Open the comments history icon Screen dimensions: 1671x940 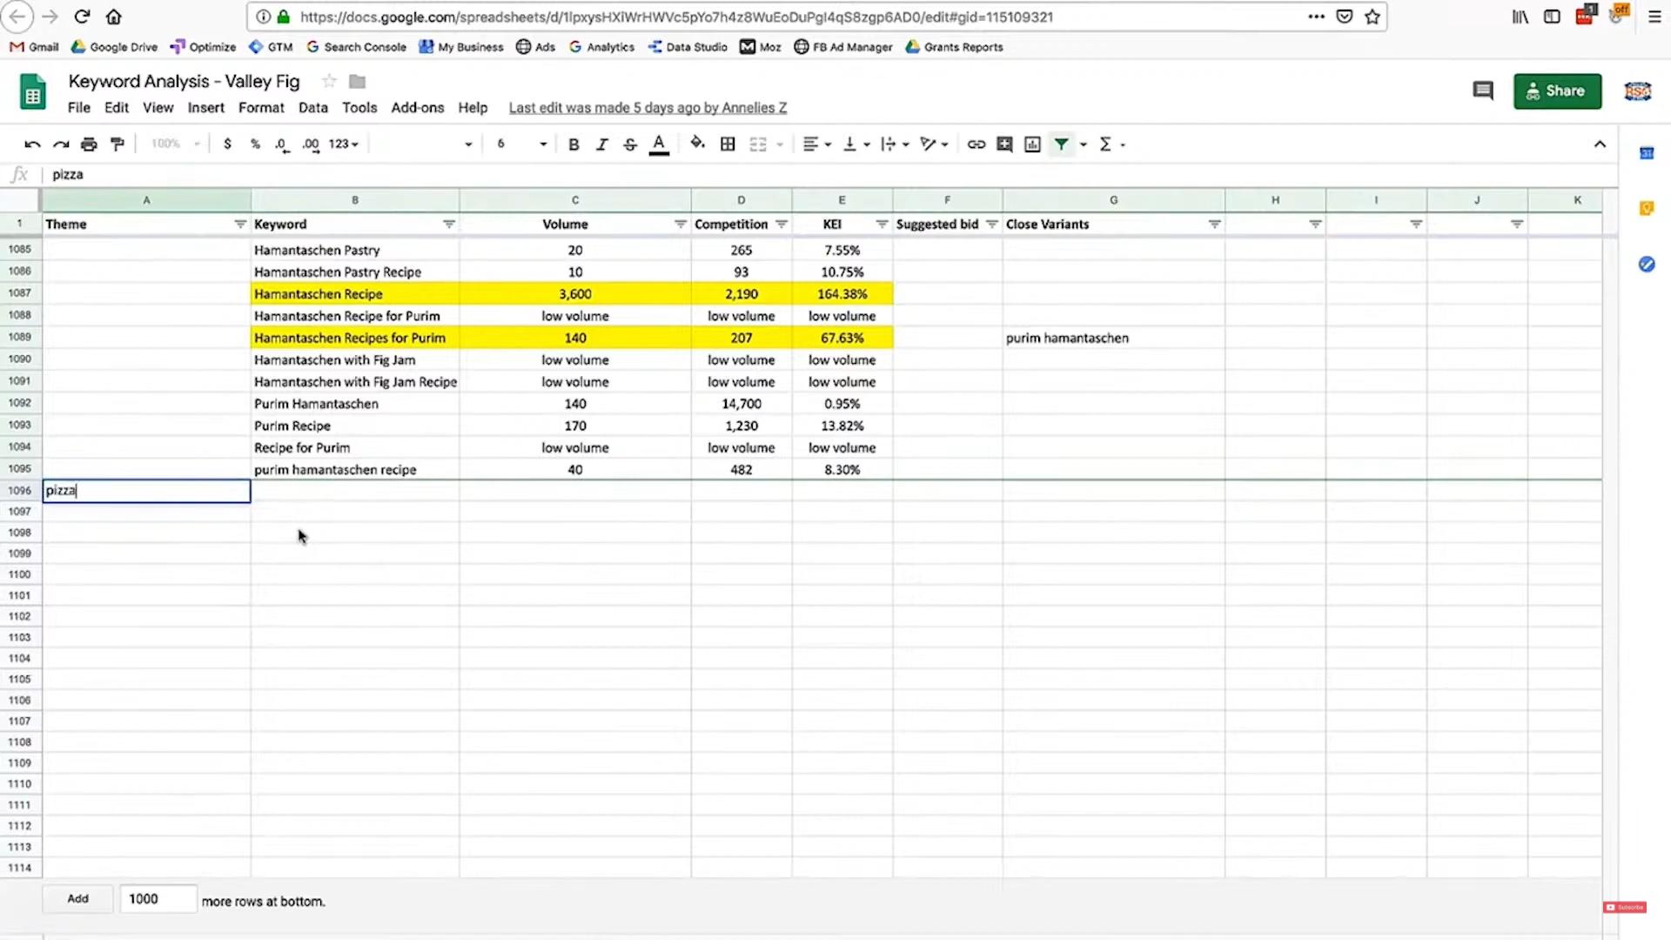click(x=1483, y=91)
